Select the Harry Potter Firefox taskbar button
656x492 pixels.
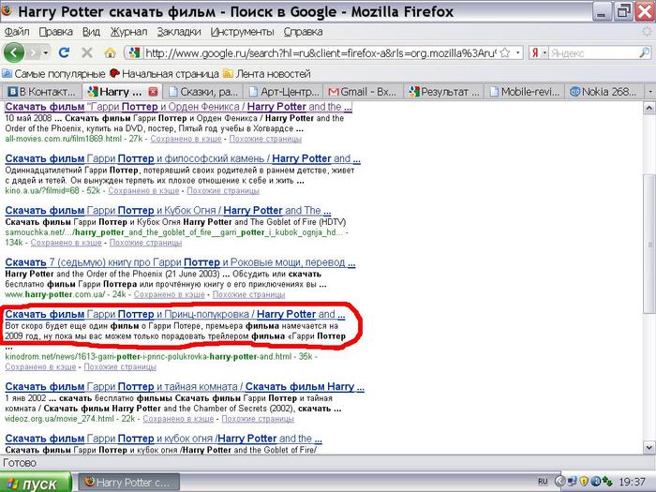(x=129, y=483)
